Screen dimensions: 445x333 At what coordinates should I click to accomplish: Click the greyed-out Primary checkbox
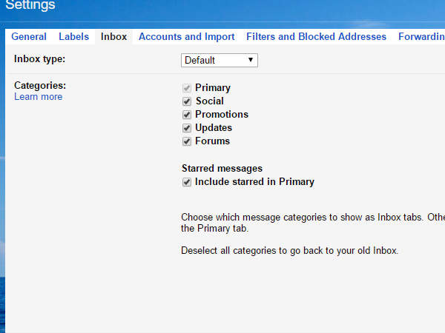pyautogui.click(x=187, y=88)
